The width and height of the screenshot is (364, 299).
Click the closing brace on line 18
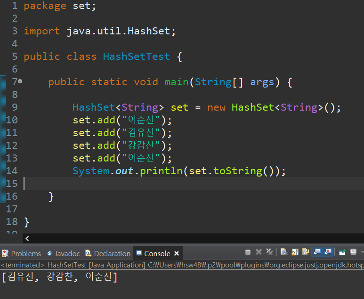pyautogui.click(x=27, y=222)
